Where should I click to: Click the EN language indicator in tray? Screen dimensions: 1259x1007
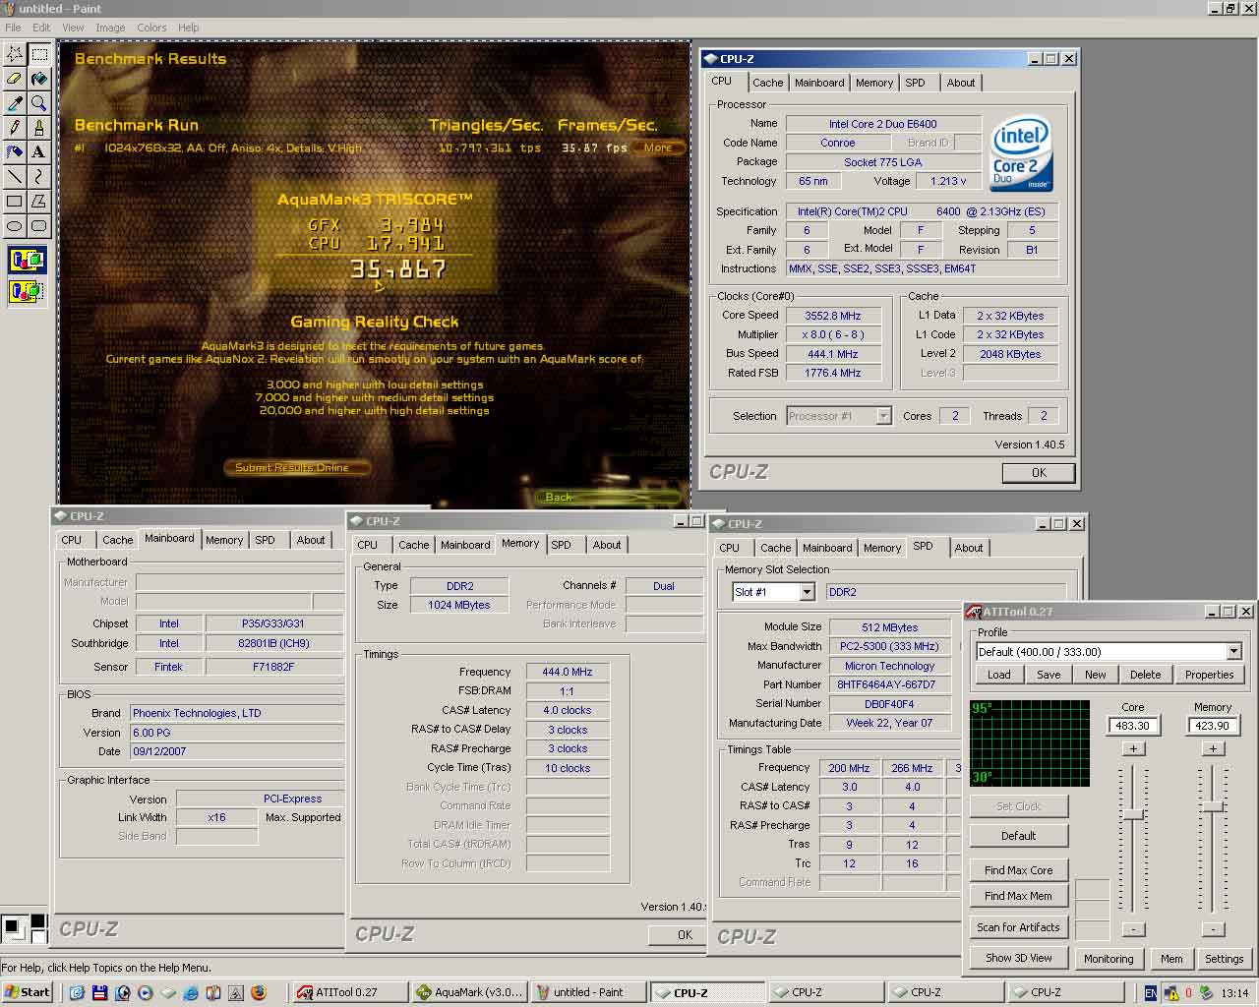coord(1151,993)
